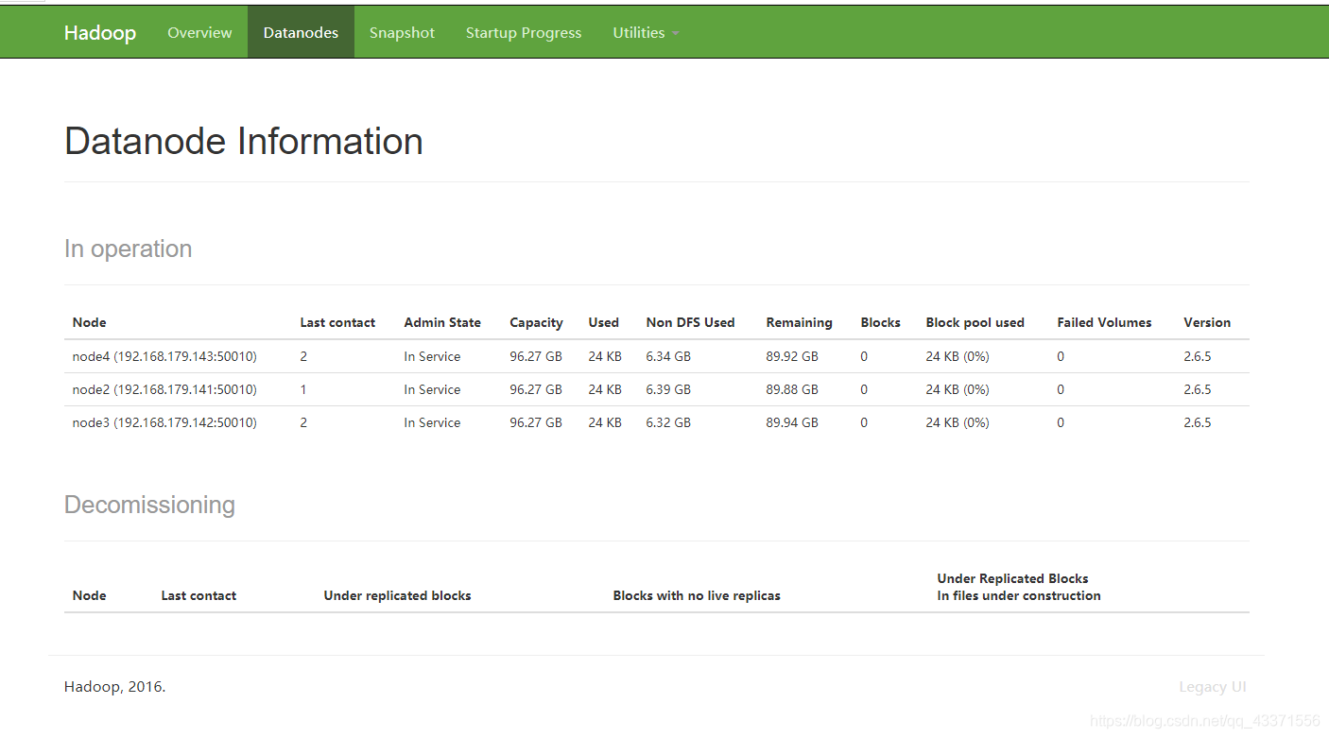The width and height of the screenshot is (1329, 738).
Task: Click the 89.92 GB remaining value
Action: [792, 356]
